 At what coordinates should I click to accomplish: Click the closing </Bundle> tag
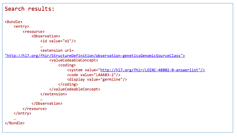[x=15, y=123]
